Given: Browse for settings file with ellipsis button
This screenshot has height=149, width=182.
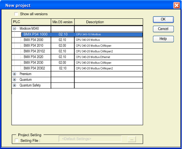Looking at the screenshot, I should pos(132,139).
